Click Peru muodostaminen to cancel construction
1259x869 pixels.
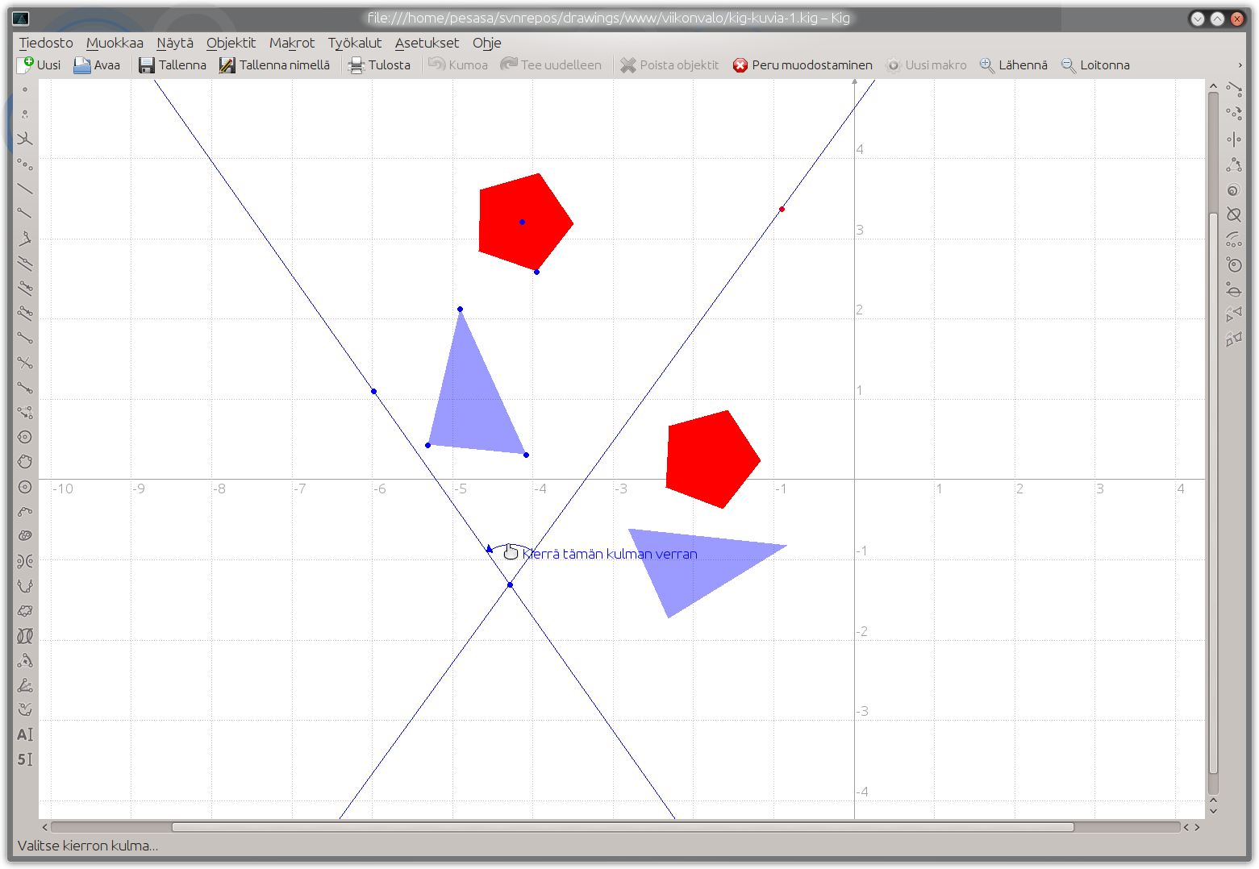(803, 65)
